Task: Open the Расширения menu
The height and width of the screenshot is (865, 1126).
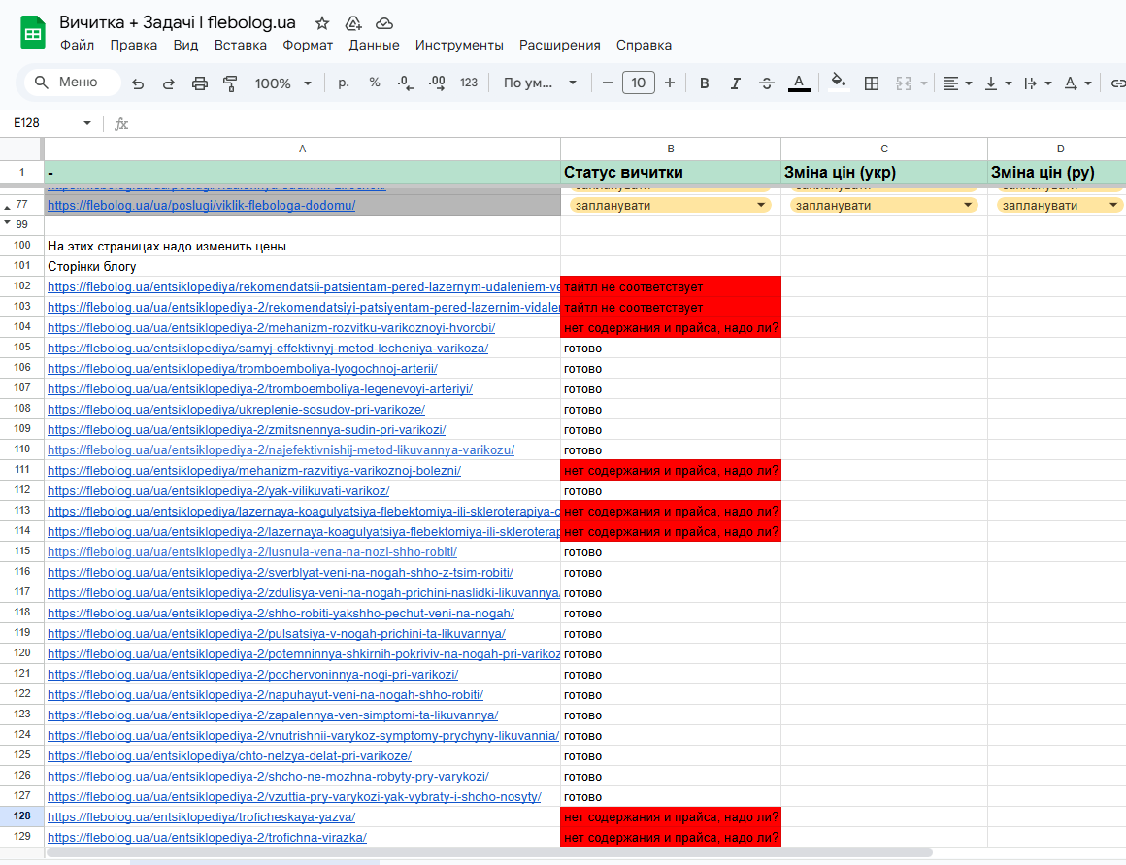Action: [x=559, y=45]
